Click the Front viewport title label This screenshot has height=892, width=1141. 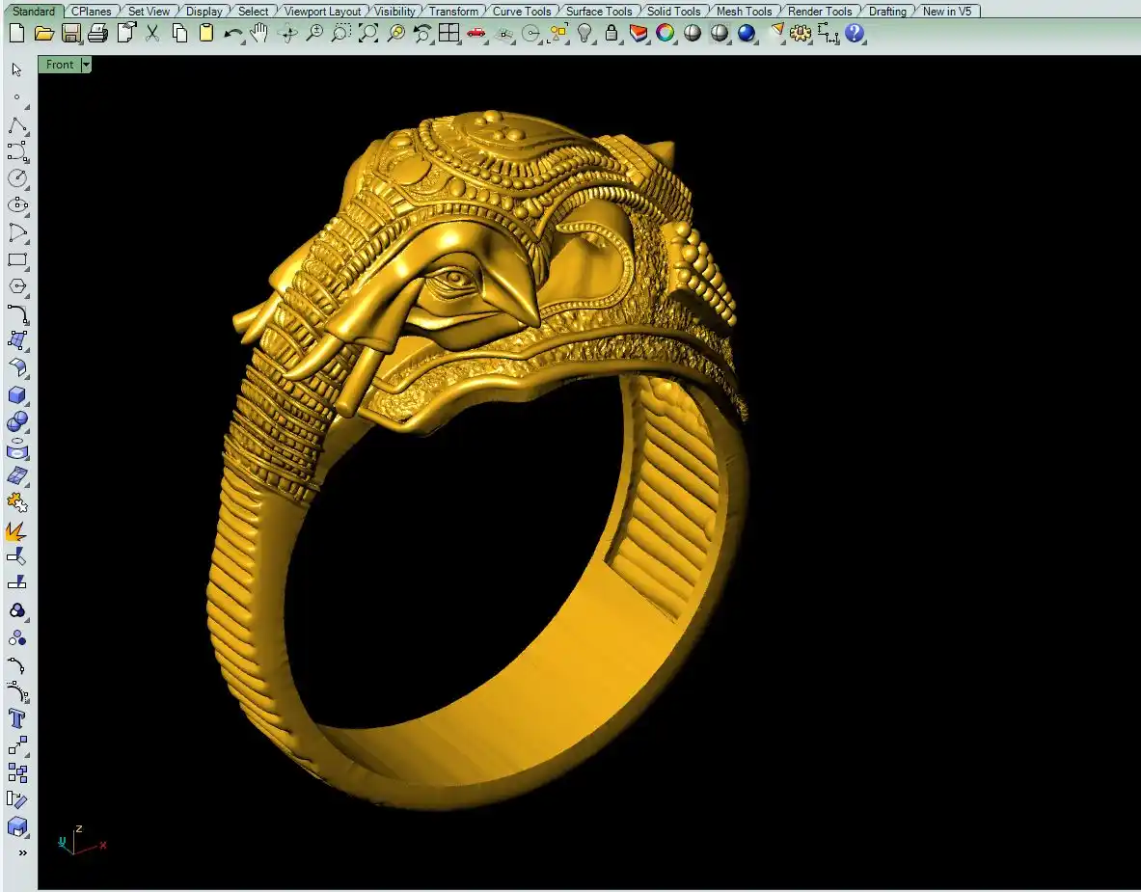point(60,65)
